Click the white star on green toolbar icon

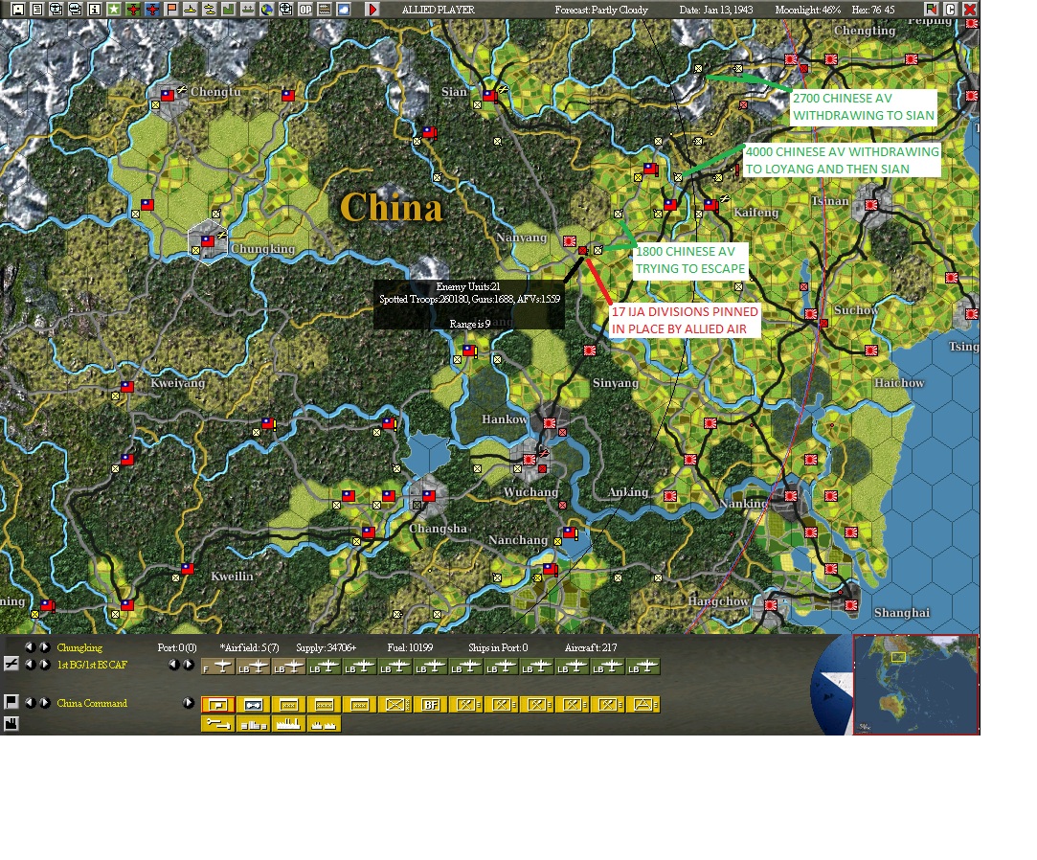(x=114, y=10)
